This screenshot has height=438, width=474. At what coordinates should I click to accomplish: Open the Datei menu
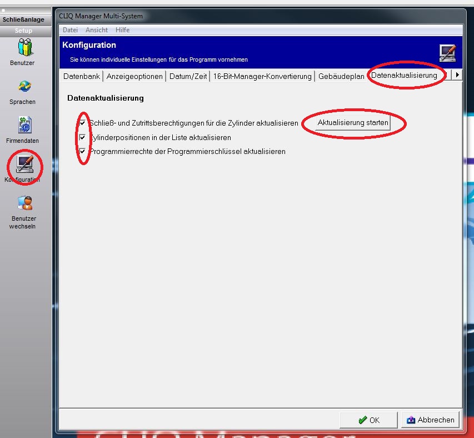(70, 30)
